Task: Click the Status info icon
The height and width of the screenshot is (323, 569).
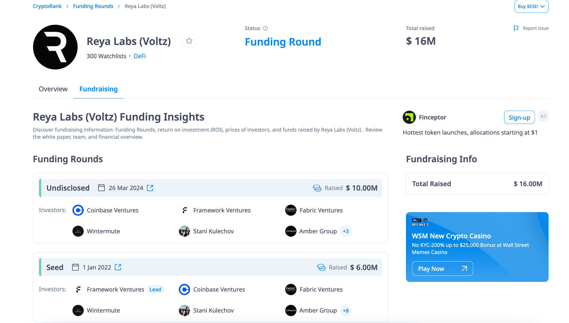Action: tap(265, 28)
